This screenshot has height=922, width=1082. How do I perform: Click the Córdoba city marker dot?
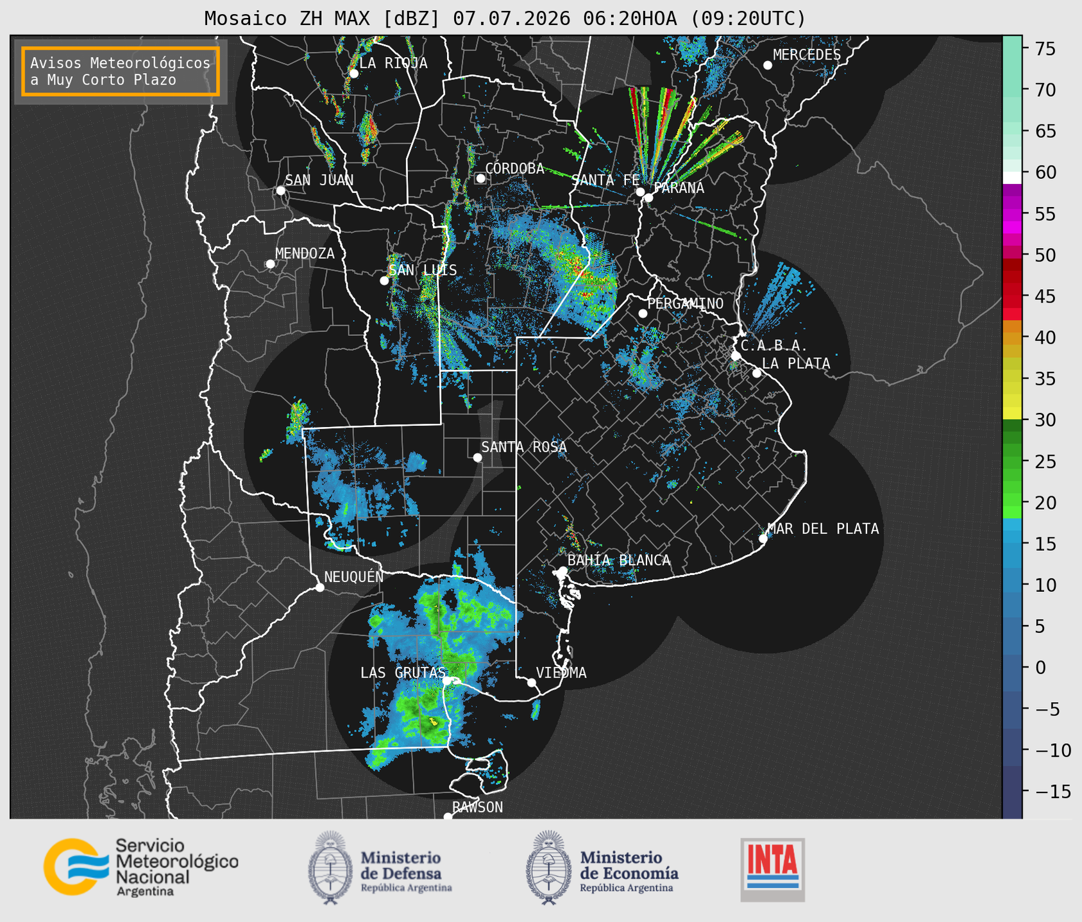point(480,178)
